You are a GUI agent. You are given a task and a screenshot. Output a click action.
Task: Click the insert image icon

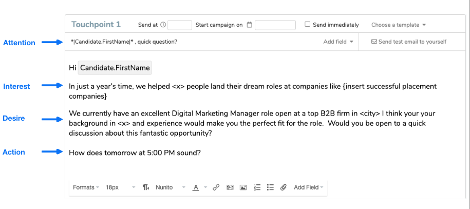(x=243, y=187)
